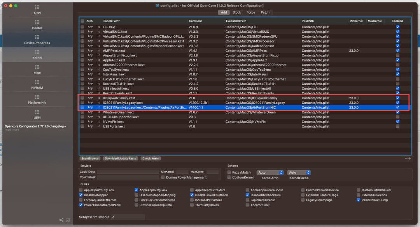
Task: Click MinKernel 23.0.0 cell of AMFIPass.kext
Action: tap(353, 51)
